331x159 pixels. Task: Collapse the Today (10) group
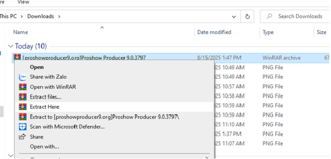11,46
